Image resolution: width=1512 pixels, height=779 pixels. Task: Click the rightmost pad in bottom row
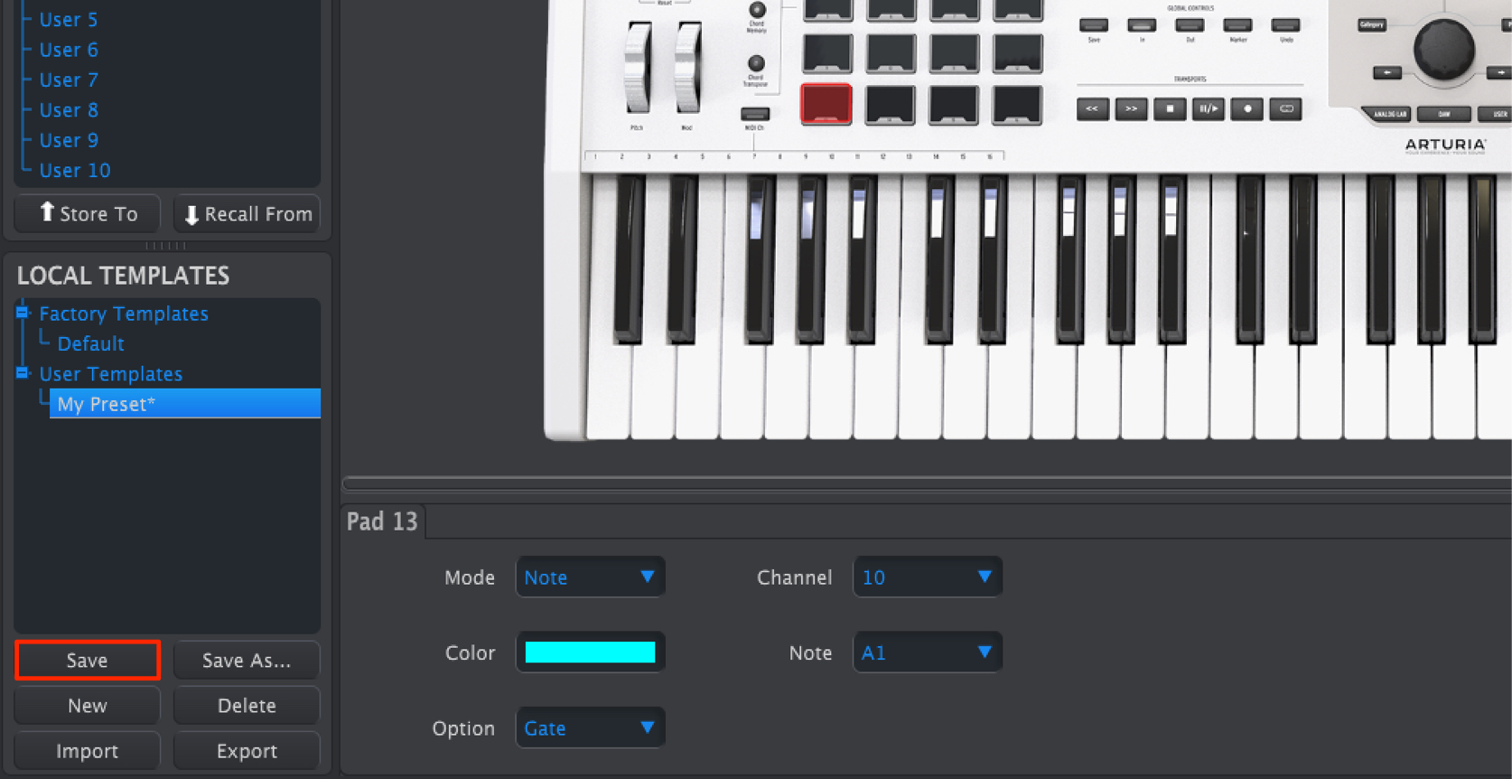click(1017, 104)
